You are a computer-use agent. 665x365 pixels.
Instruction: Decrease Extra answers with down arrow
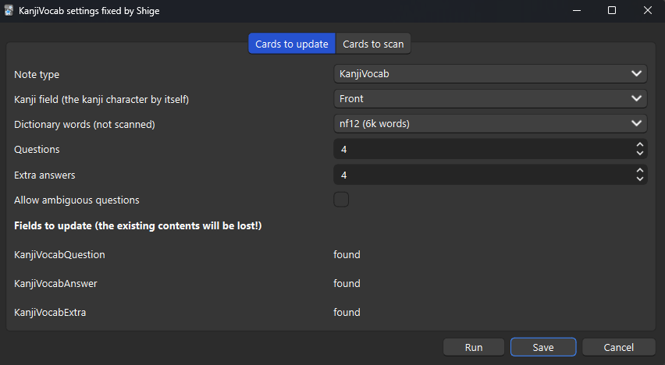click(x=640, y=179)
